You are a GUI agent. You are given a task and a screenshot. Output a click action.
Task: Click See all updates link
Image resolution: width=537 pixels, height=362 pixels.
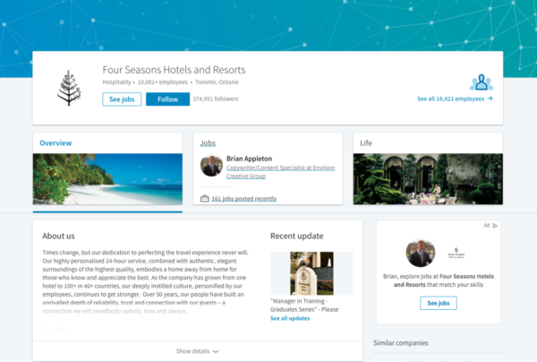coord(290,318)
